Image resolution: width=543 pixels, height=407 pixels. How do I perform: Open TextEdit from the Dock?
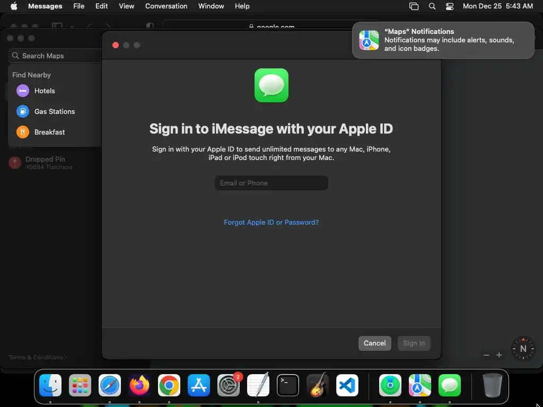click(x=258, y=385)
